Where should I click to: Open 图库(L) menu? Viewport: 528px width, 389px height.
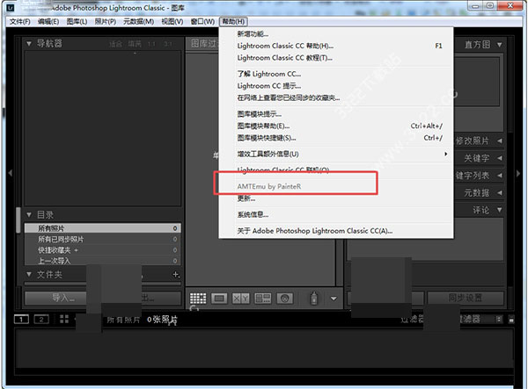(77, 22)
